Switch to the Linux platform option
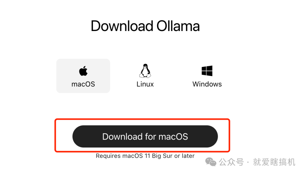Image resolution: width=305 pixels, height=174 pixels. [145, 76]
